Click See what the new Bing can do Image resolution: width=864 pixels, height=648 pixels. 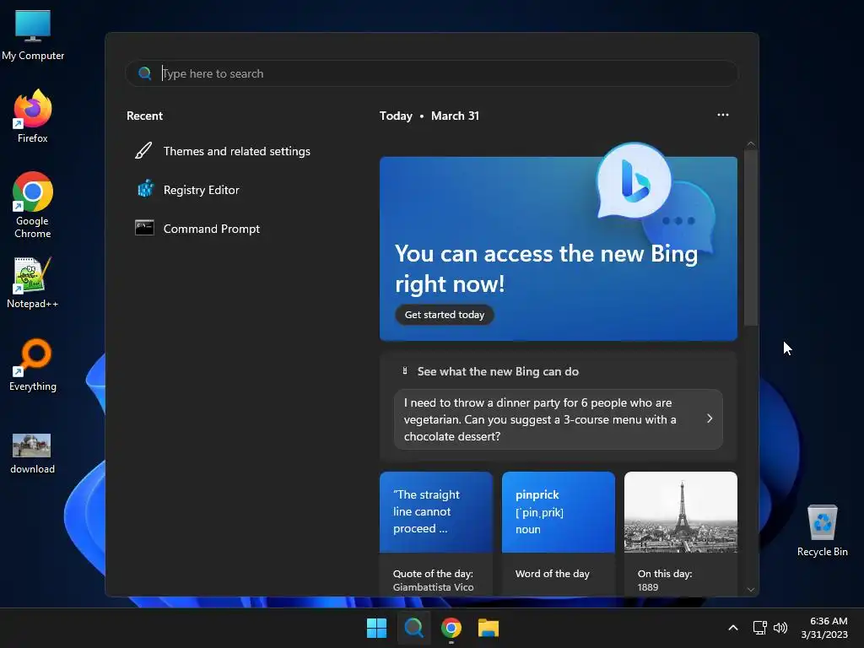pyautogui.click(x=498, y=371)
